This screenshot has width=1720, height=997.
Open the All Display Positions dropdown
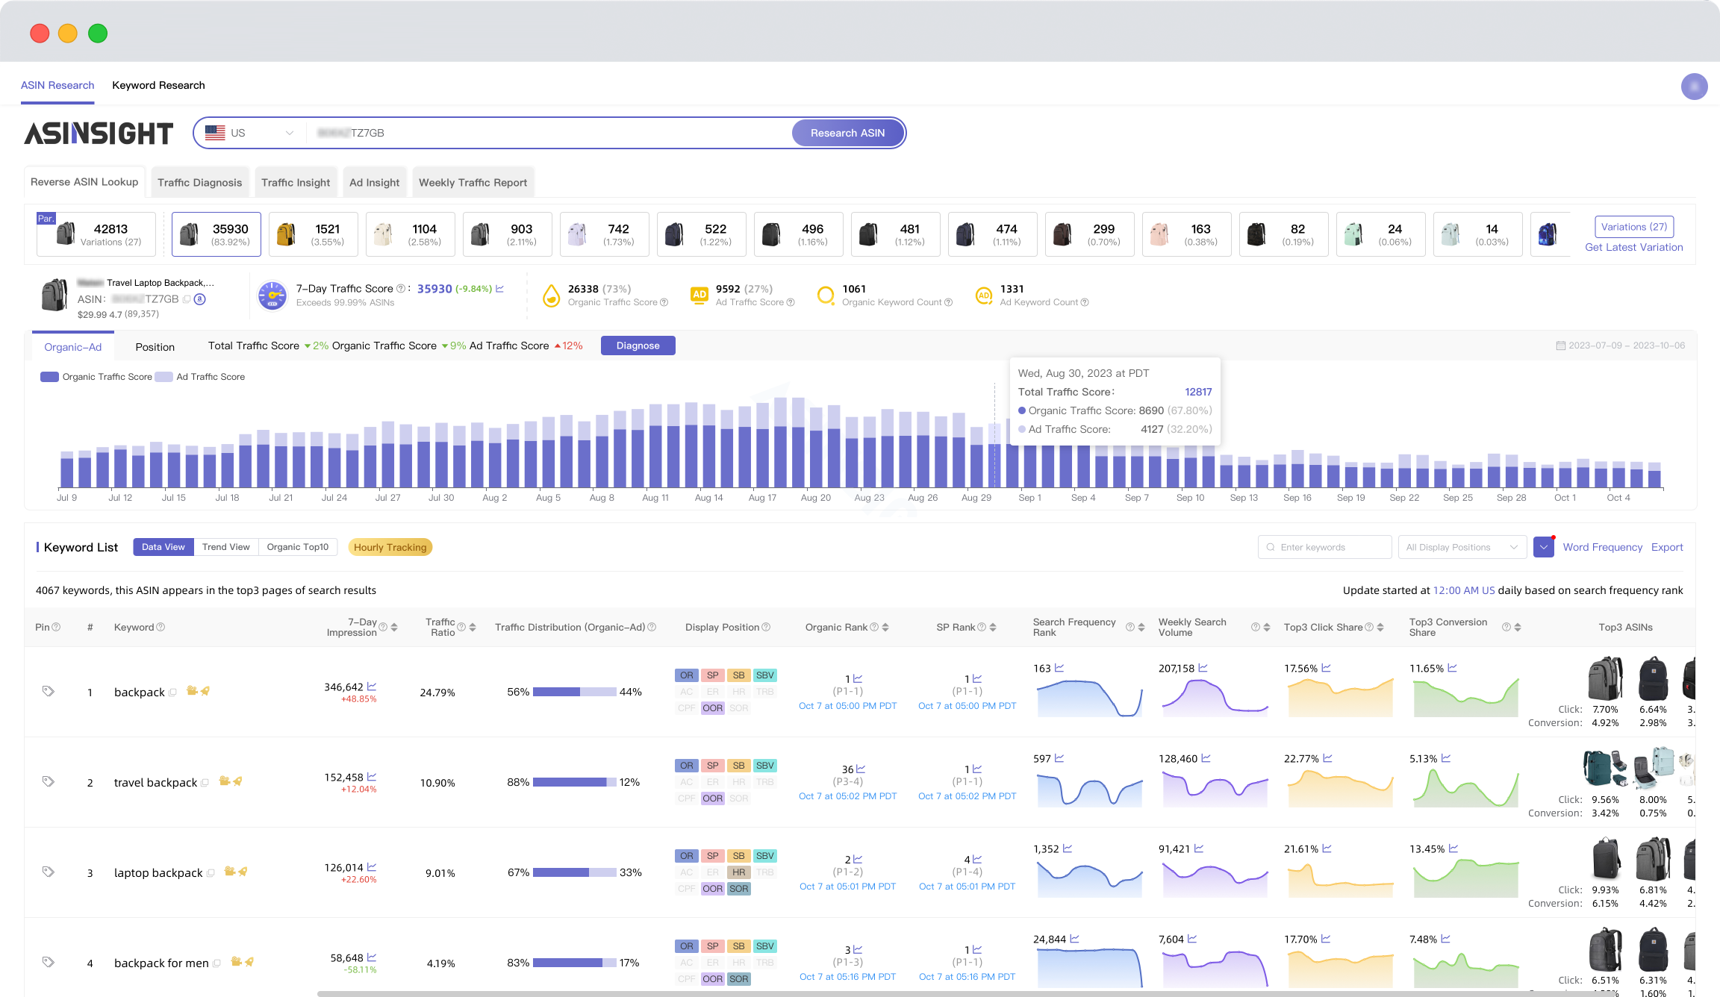(1462, 547)
